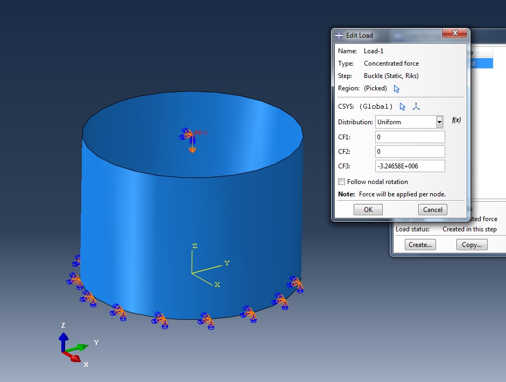Click the CF3 force value field
The width and height of the screenshot is (506, 382).
point(410,166)
